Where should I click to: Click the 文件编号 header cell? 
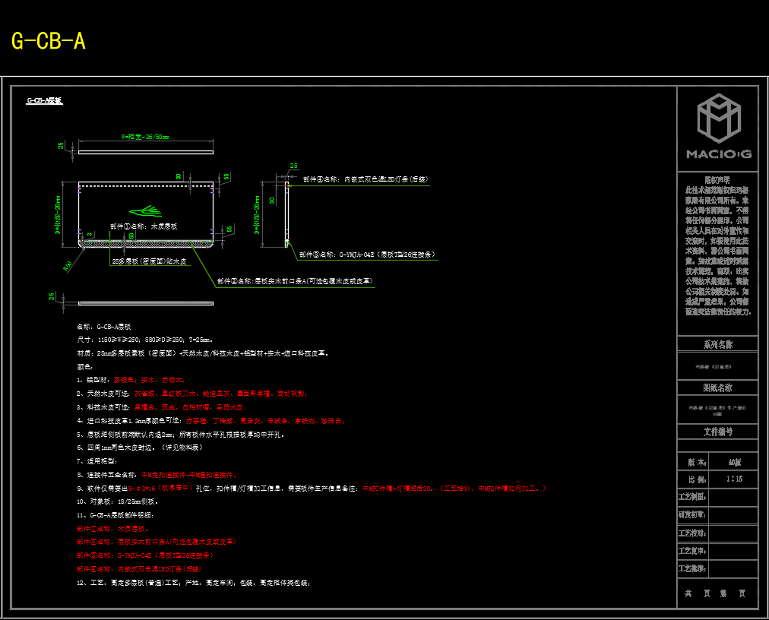[717, 432]
